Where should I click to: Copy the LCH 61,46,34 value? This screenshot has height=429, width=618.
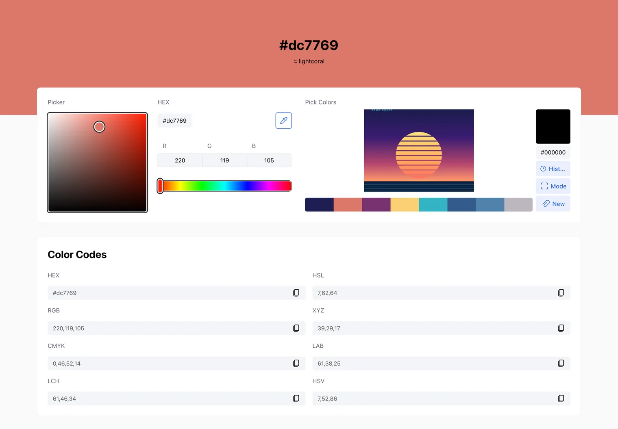pos(296,399)
